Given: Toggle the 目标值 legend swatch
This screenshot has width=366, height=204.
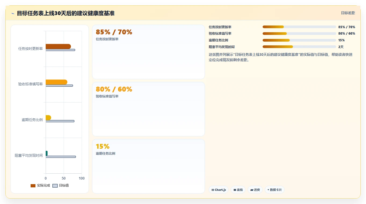Looking at the screenshot, I should [x=55, y=186].
